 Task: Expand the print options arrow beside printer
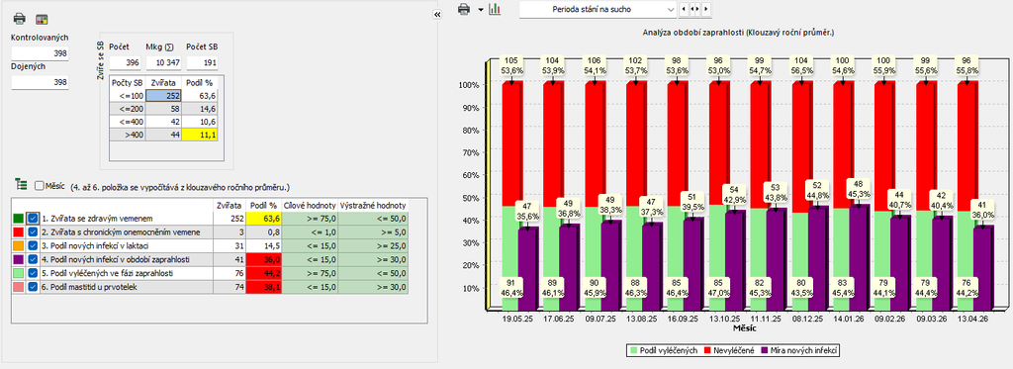point(480,10)
